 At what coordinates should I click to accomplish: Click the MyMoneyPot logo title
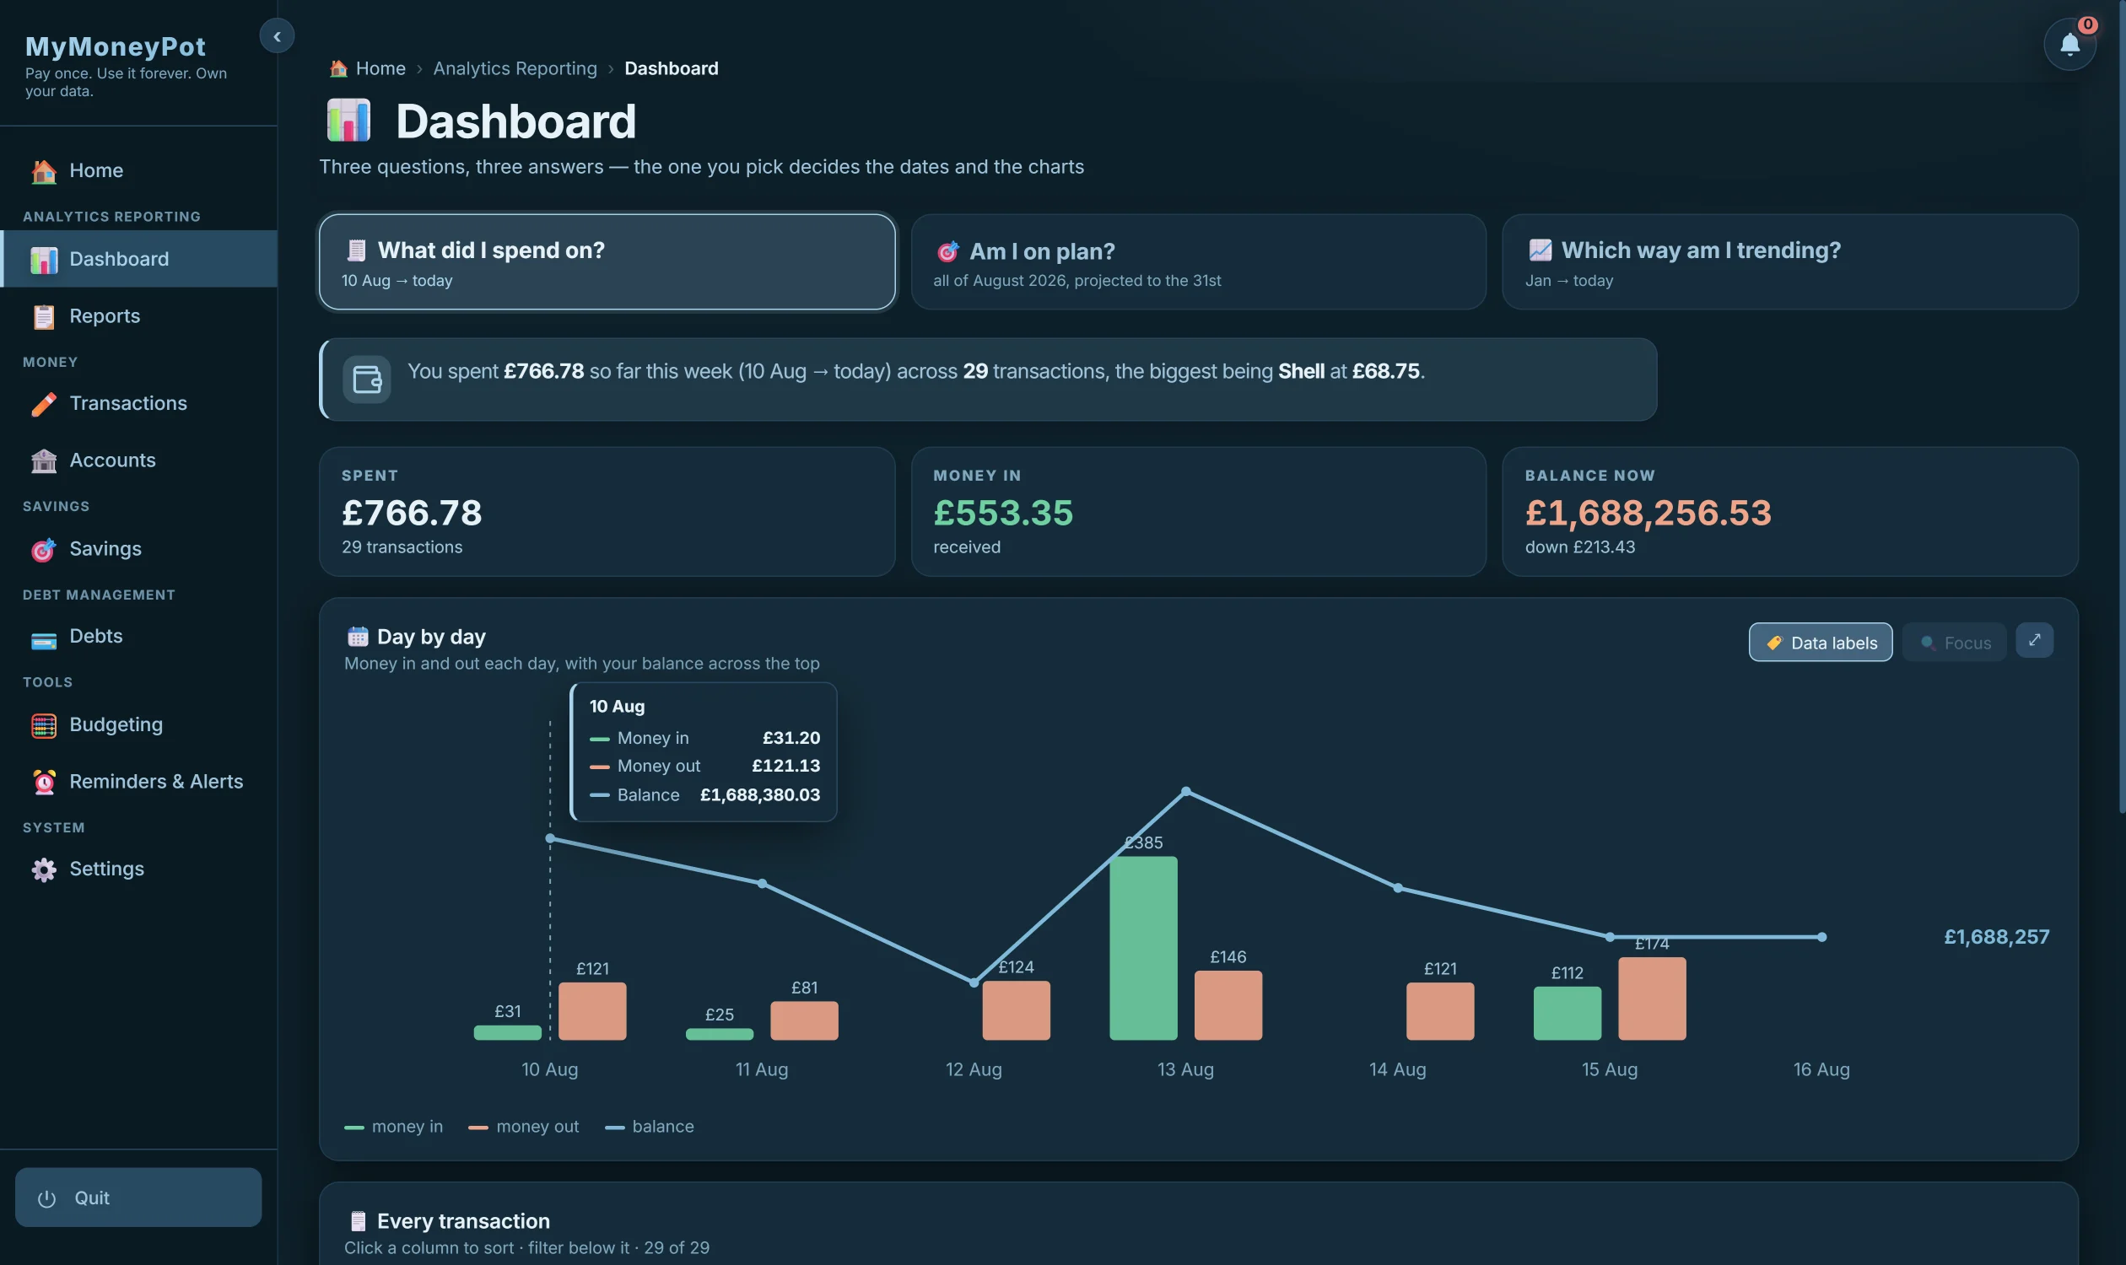pyautogui.click(x=115, y=46)
